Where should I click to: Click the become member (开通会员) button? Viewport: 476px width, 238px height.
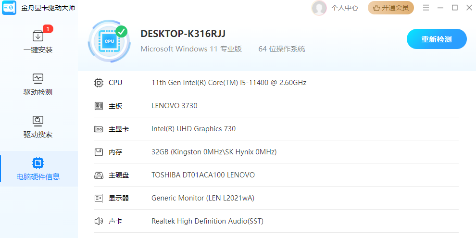tap(391, 8)
